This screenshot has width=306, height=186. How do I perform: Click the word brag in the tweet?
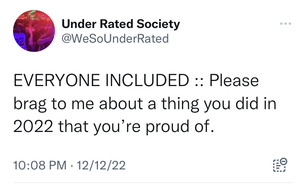tap(30, 104)
